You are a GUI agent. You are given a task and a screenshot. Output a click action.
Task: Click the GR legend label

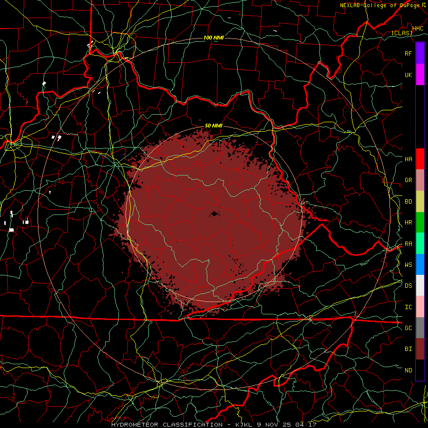(409, 180)
